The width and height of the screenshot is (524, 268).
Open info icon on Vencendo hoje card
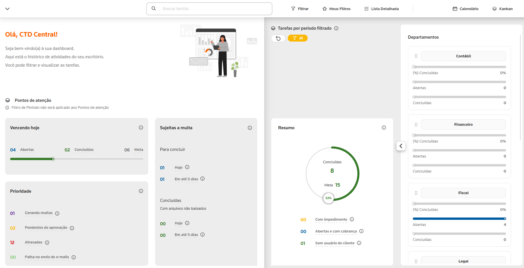click(x=141, y=128)
